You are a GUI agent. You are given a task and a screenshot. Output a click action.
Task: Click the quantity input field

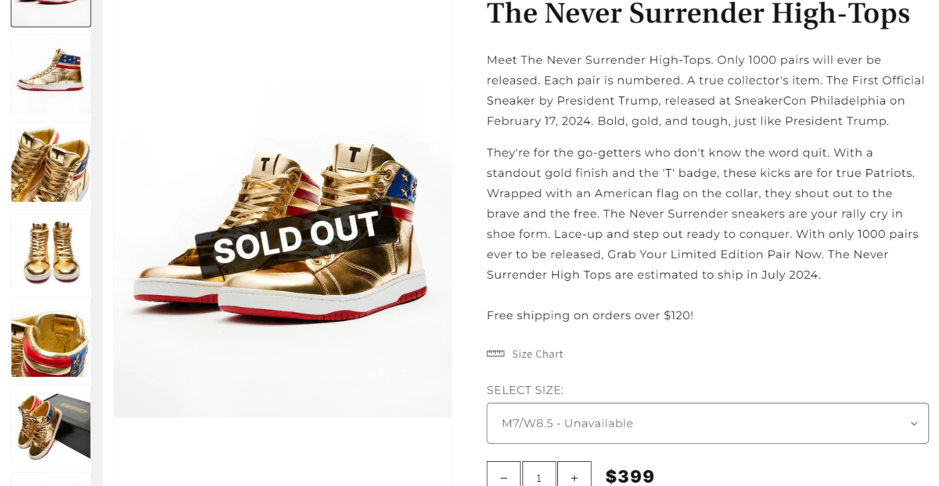pos(538,477)
